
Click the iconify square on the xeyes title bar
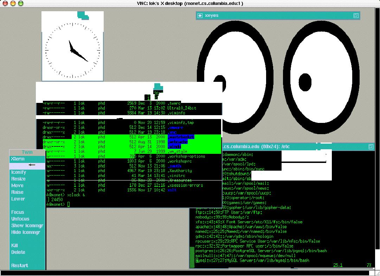(201, 15)
